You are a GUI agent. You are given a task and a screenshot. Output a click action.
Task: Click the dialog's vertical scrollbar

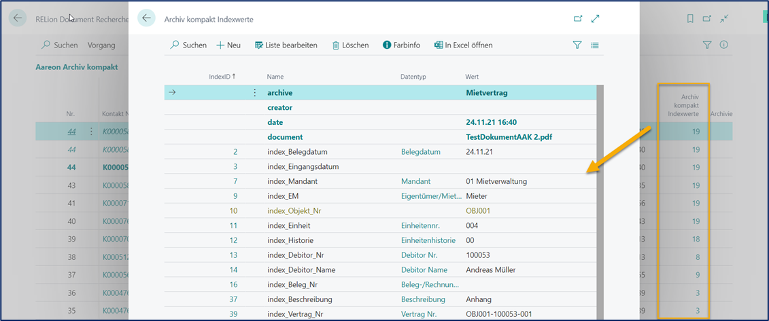point(600,204)
